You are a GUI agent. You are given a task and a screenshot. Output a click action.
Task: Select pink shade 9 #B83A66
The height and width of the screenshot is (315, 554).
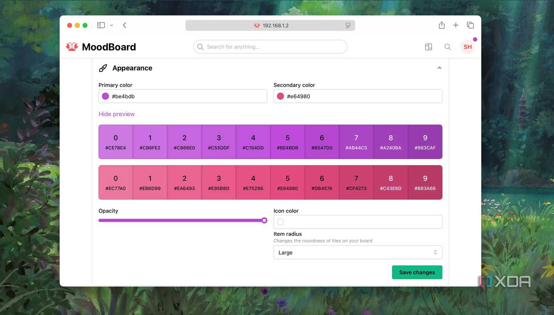(425, 183)
